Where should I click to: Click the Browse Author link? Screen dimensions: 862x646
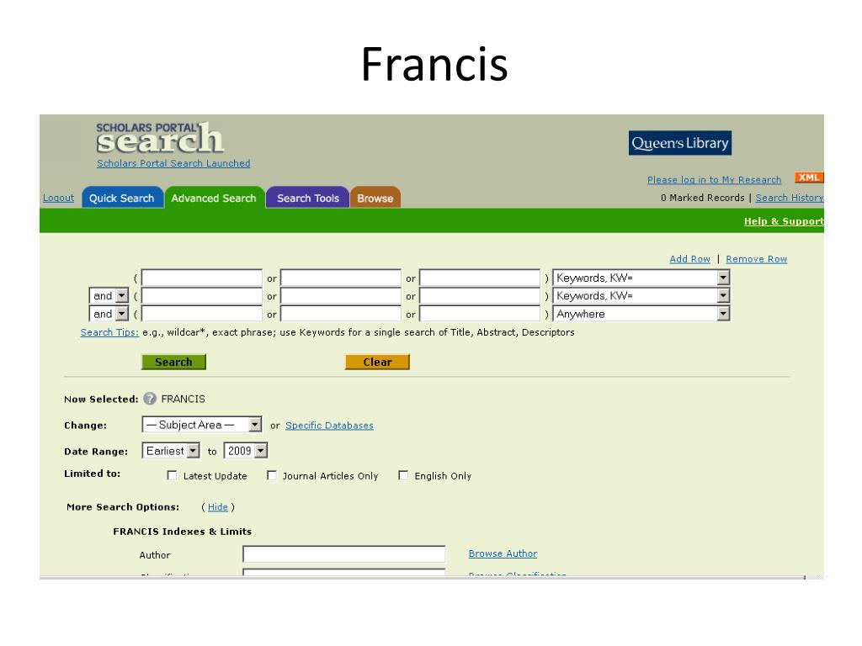coord(503,553)
